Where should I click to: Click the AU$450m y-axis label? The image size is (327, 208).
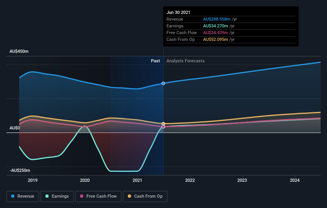(x=19, y=51)
